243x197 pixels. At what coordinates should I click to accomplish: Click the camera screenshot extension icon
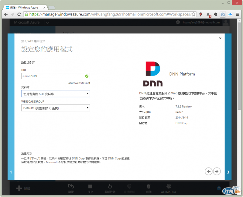(x=223, y=14)
